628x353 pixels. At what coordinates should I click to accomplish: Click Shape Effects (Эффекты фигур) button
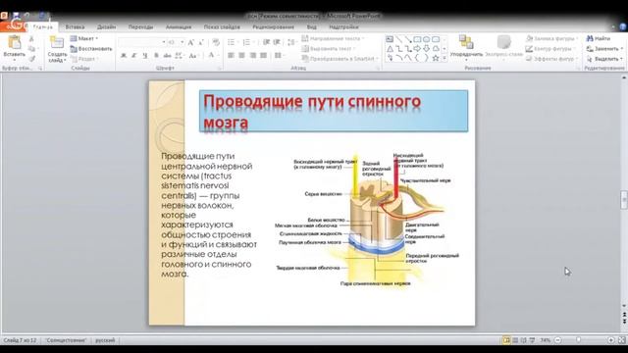click(550, 59)
